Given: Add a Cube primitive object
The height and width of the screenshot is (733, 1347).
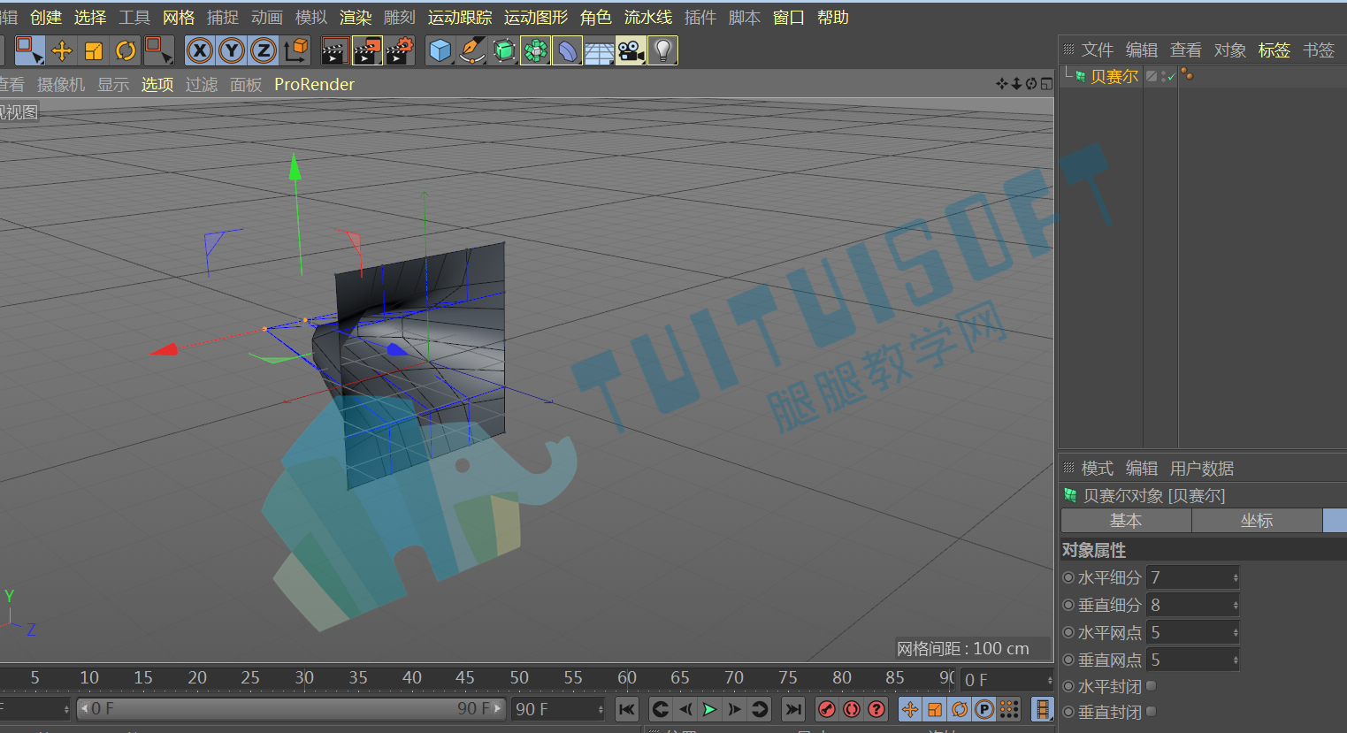Looking at the screenshot, I should (440, 50).
